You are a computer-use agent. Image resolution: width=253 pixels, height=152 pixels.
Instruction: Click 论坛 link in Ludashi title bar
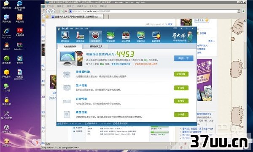point(175,29)
